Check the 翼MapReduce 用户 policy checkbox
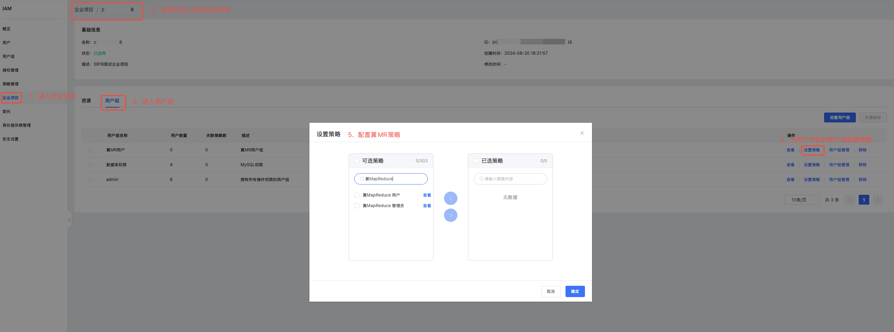This screenshot has height=332, width=894. (357, 195)
